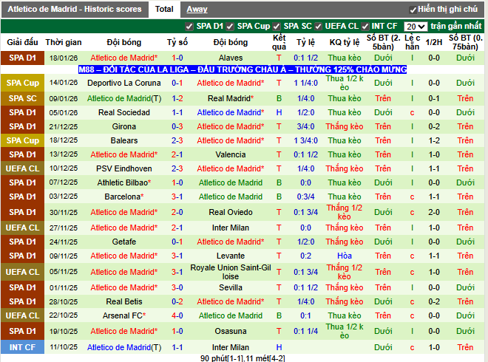Click the 0-3 score for Girona match

[x=177, y=126]
